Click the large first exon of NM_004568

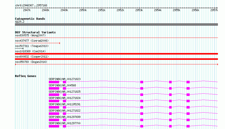click(x=54, y=88)
